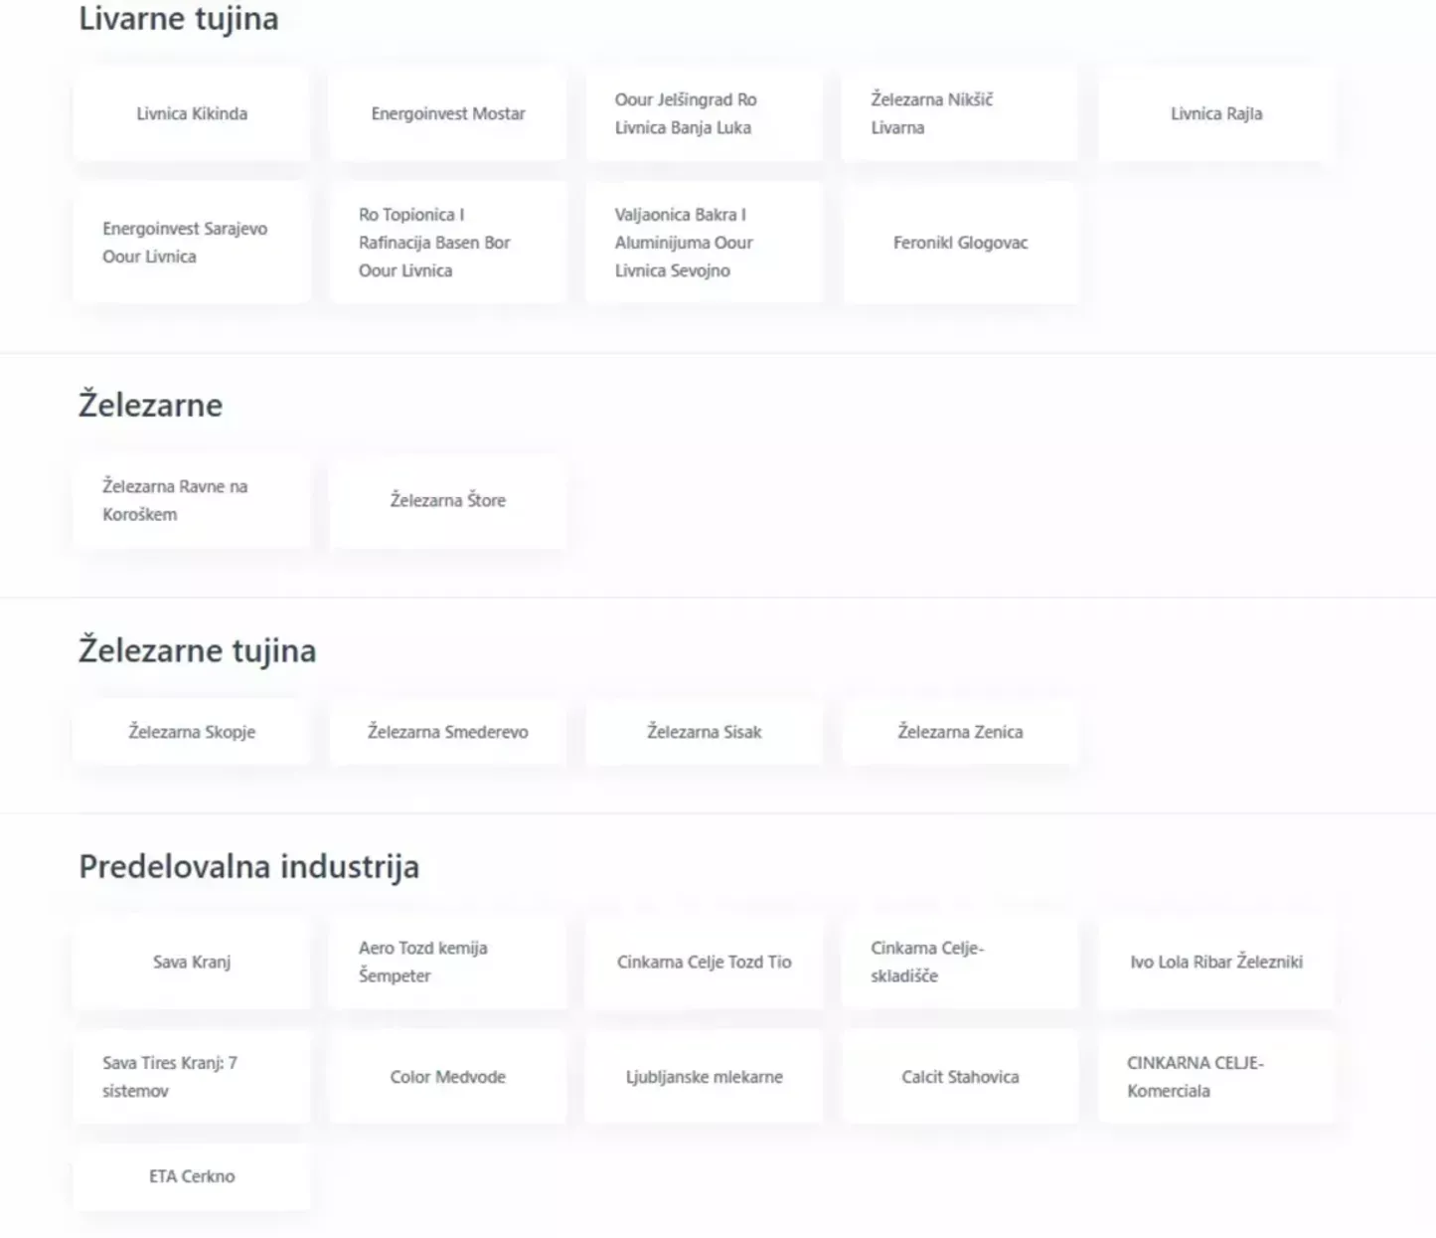The width and height of the screenshot is (1436, 1238).
Task: Click Oour Jelšingrad Ro Livnica Banja Luka
Action: (x=704, y=113)
